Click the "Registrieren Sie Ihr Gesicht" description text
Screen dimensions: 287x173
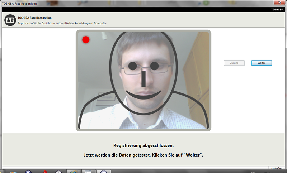(x=62, y=23)
